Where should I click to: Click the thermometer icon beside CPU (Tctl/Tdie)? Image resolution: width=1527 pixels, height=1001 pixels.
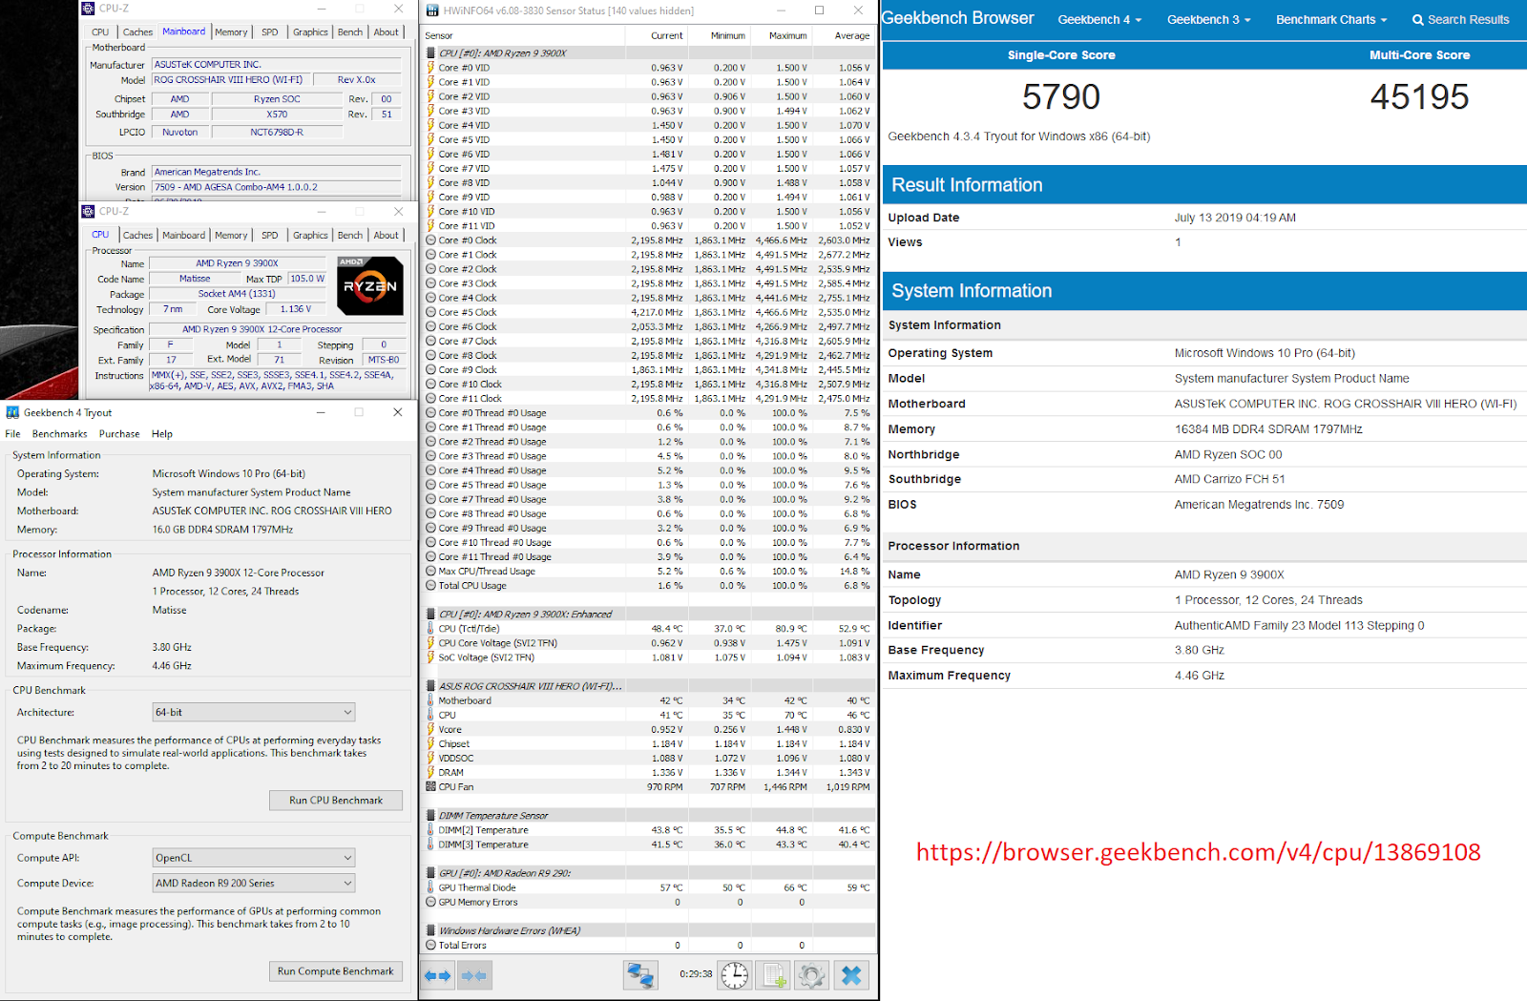(430, 629)
